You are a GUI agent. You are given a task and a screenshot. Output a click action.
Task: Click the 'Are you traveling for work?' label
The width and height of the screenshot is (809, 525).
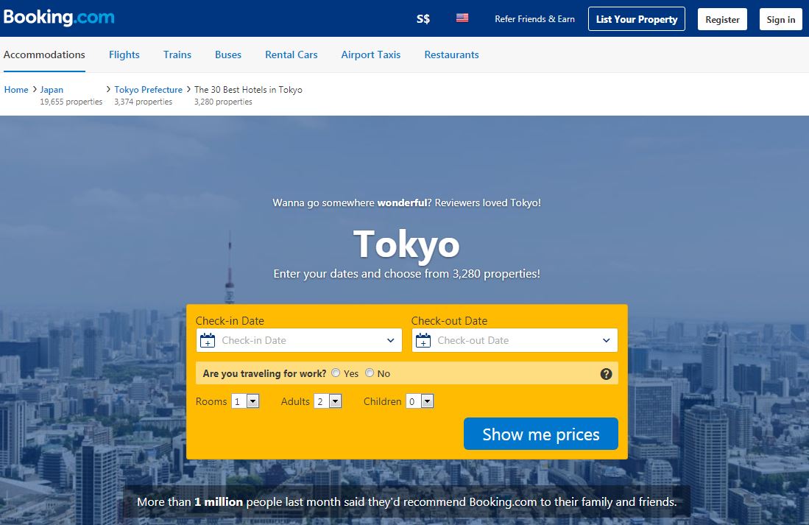click(x=265, y=373)
